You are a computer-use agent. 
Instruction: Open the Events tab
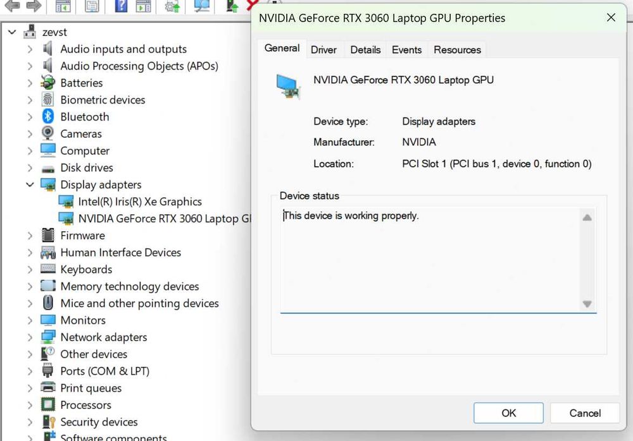(x=406, y=50)
